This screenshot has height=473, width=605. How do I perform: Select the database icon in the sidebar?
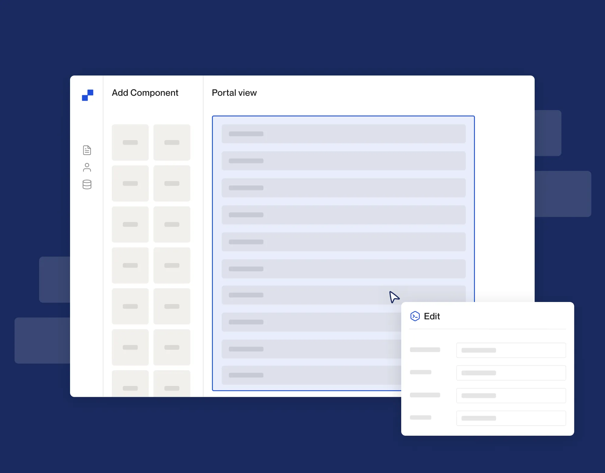tap(87, 185)
